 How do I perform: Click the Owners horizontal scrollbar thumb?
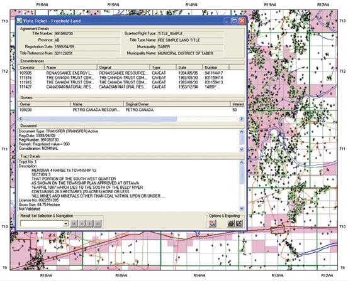click(x=100, y=119)
